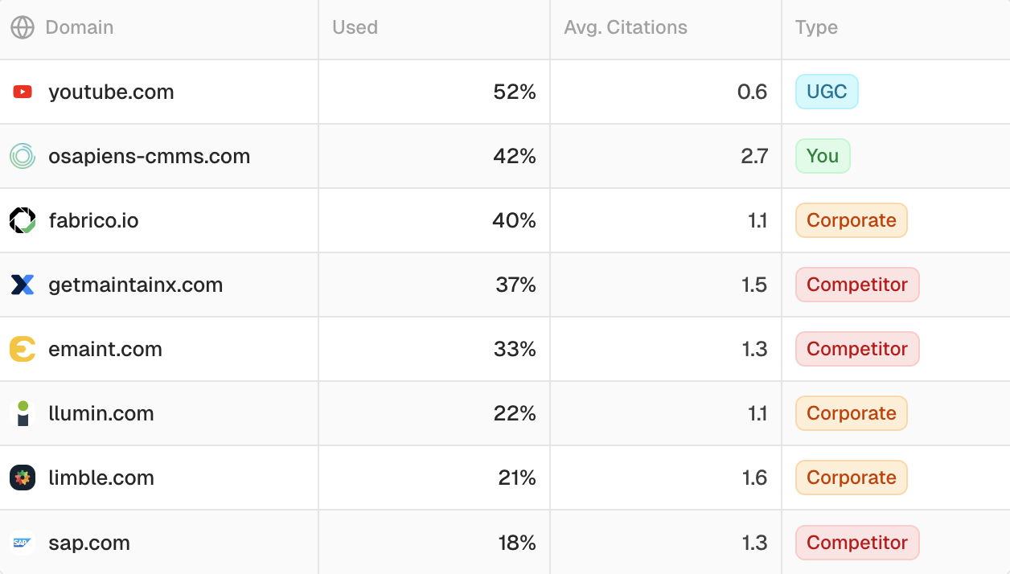Click the SAP logo icon

point(23,543)
